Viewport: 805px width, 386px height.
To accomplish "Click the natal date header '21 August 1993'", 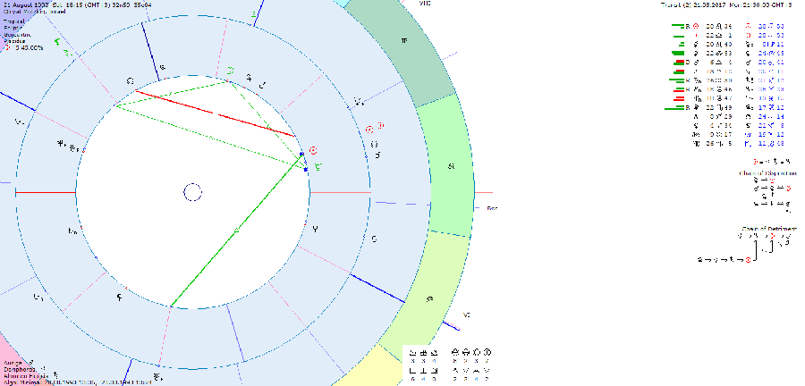I will pos(25,4).
